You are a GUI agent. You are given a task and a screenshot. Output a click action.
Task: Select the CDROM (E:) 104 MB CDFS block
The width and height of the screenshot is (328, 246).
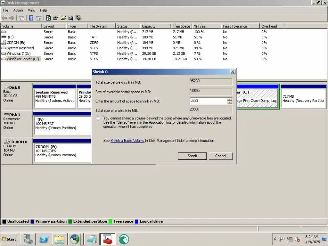tap(62, 151)
